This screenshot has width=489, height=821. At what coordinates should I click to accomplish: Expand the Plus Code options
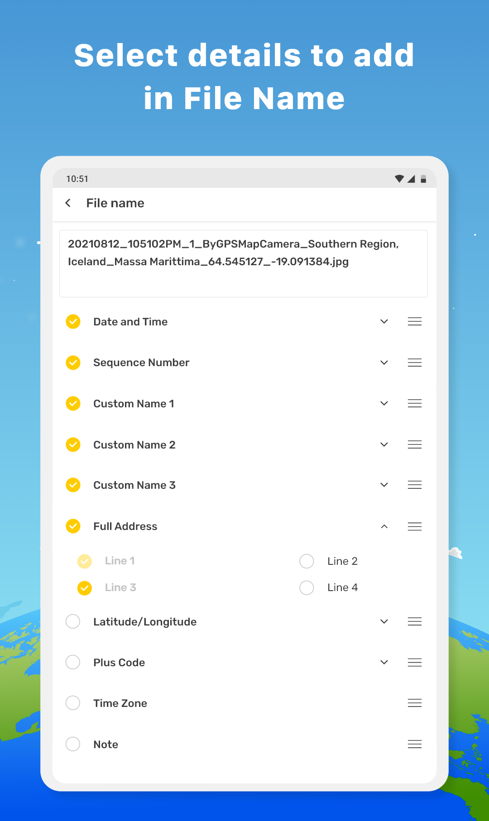click(384, 663)
